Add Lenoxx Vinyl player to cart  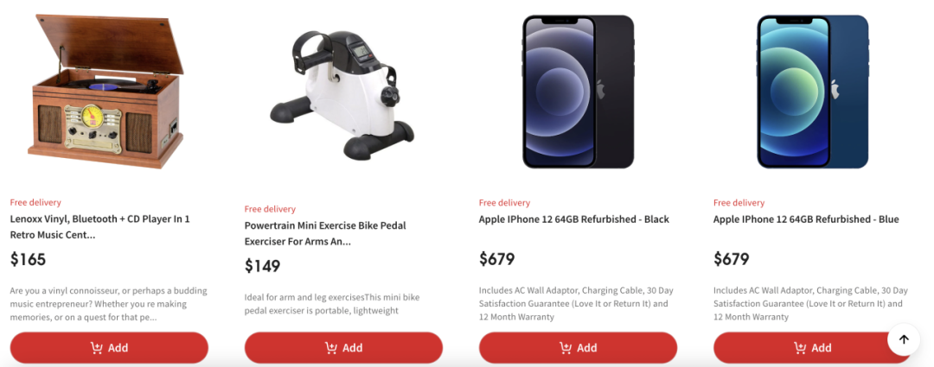[x=109, y=348]
